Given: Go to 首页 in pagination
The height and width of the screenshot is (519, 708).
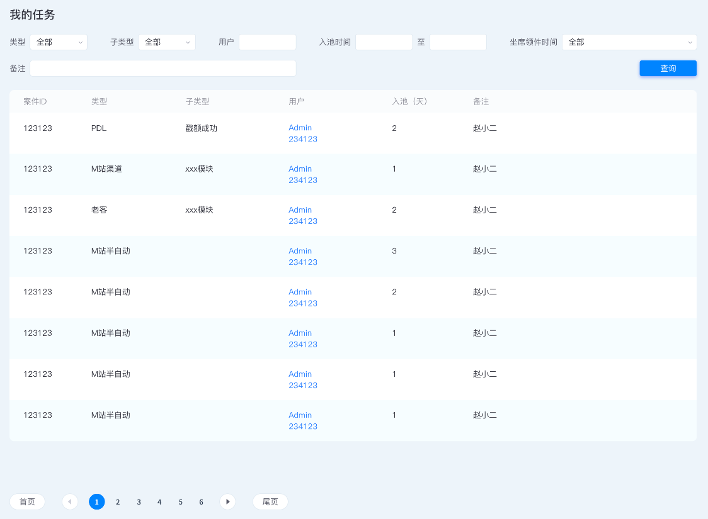Looking at the screenshot, I should coord(27,502).
